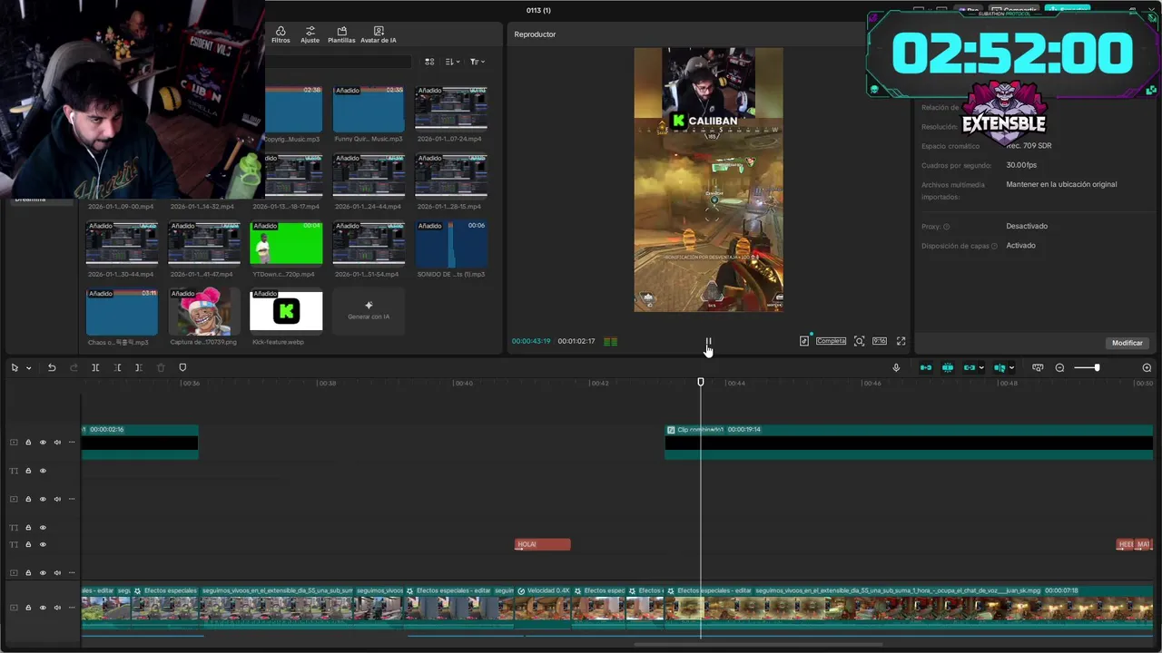Undo the last timeline edit
1162x653 pixels.
point(52,367)
